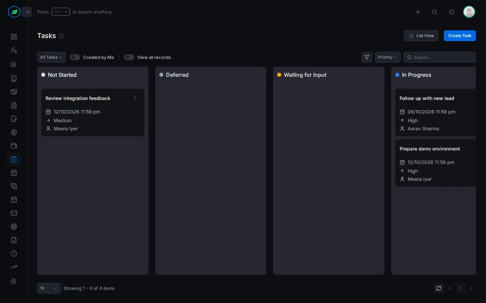486x303 pixels.
Task: Toggle the View all records switch
Action: pyautogui.click(x=129, y=57)
